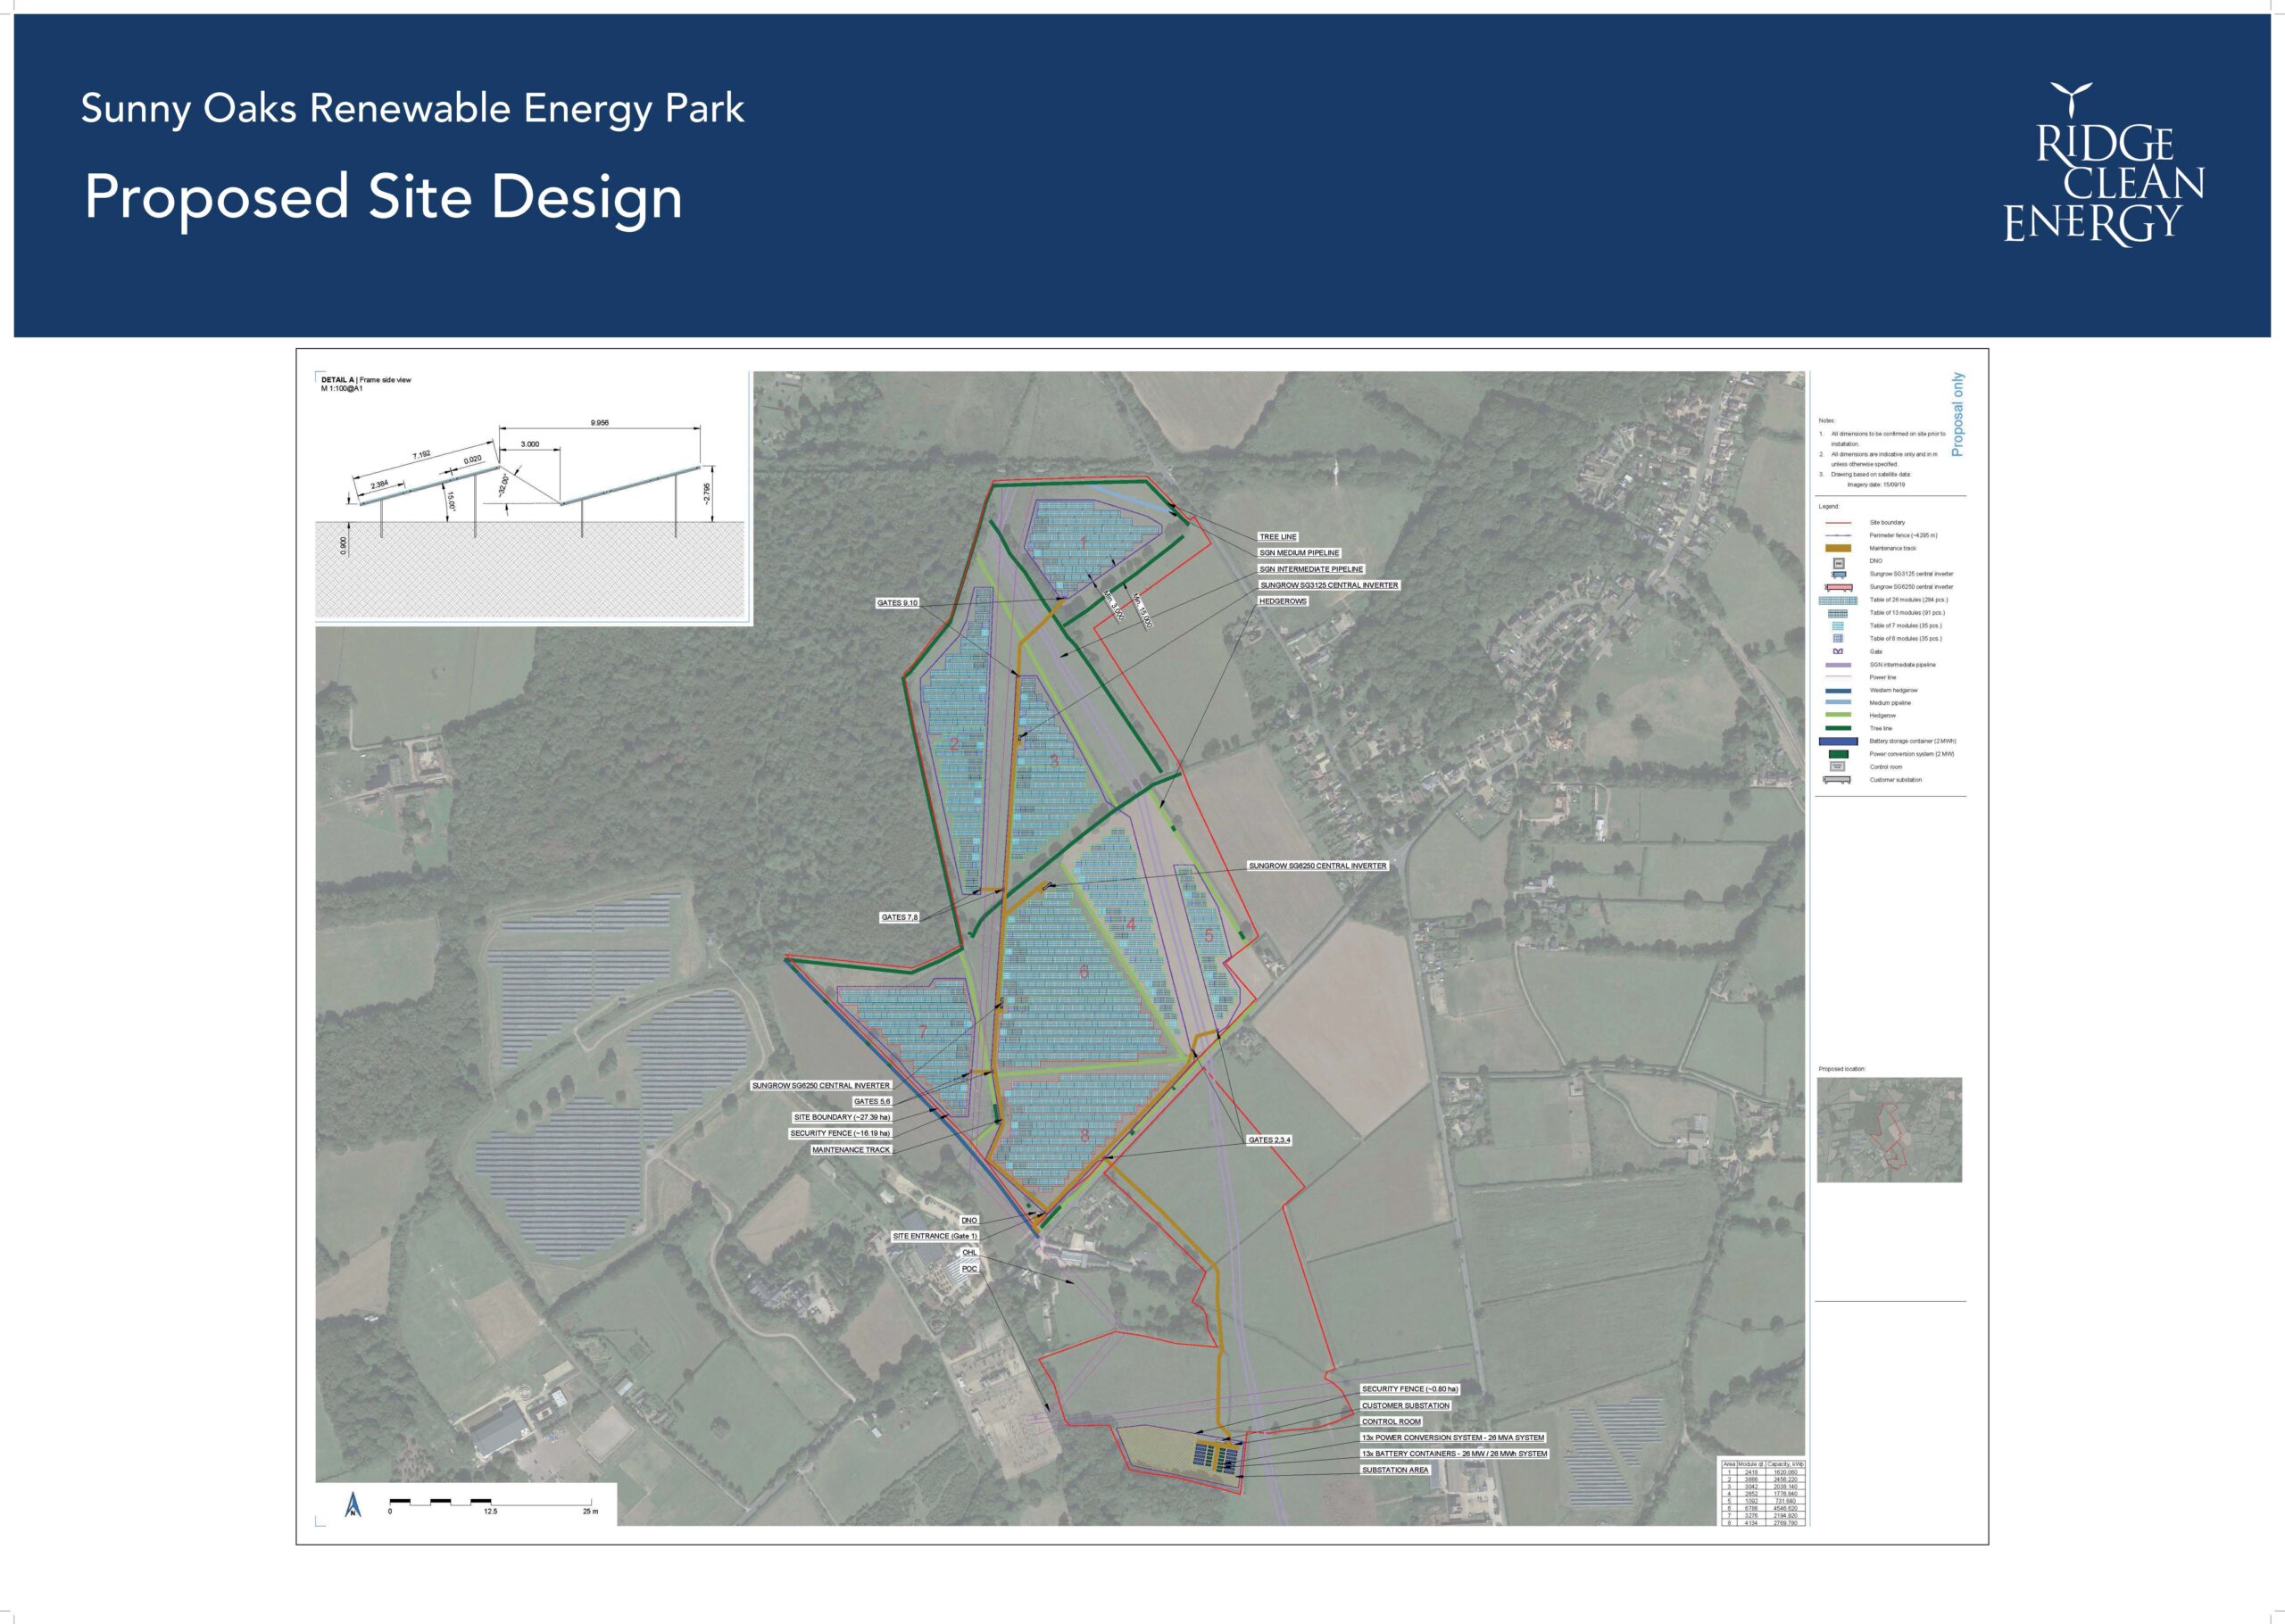
Task: Click the 'GATES 9,10' map label
Action: pyautogui.click(x=897, y=603)
